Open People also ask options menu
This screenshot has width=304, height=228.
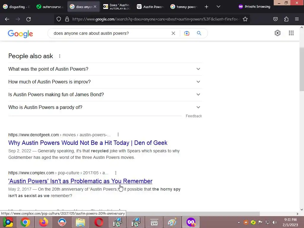coord(59,56)
